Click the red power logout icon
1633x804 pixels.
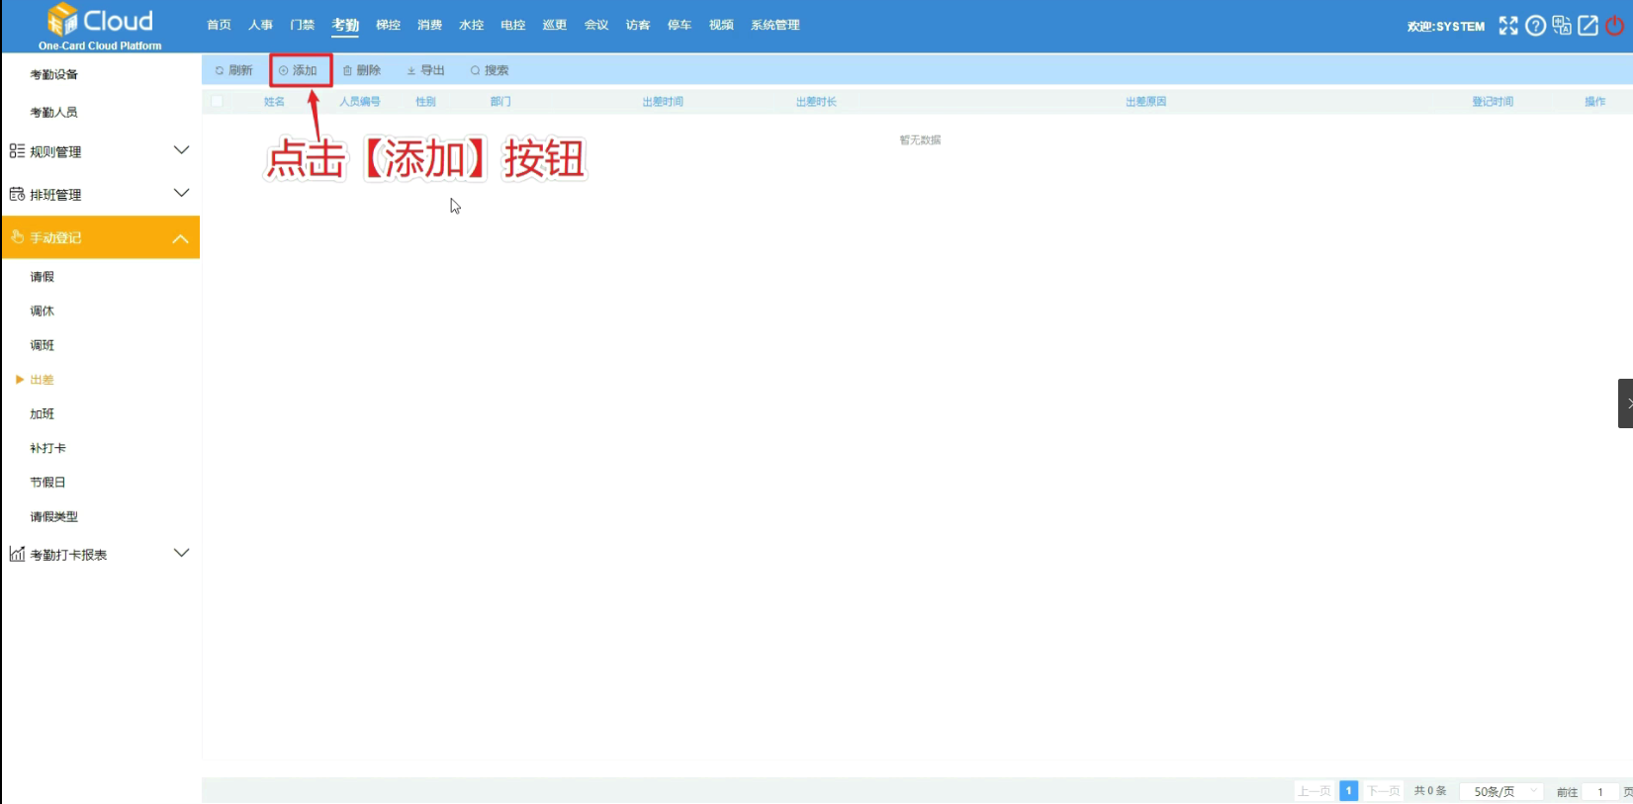tap(1615, 26)
